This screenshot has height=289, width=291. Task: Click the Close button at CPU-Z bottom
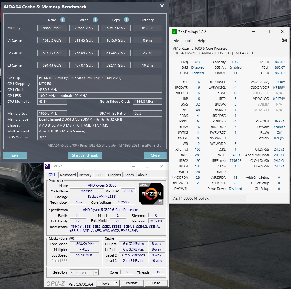(x=156, y=283)
